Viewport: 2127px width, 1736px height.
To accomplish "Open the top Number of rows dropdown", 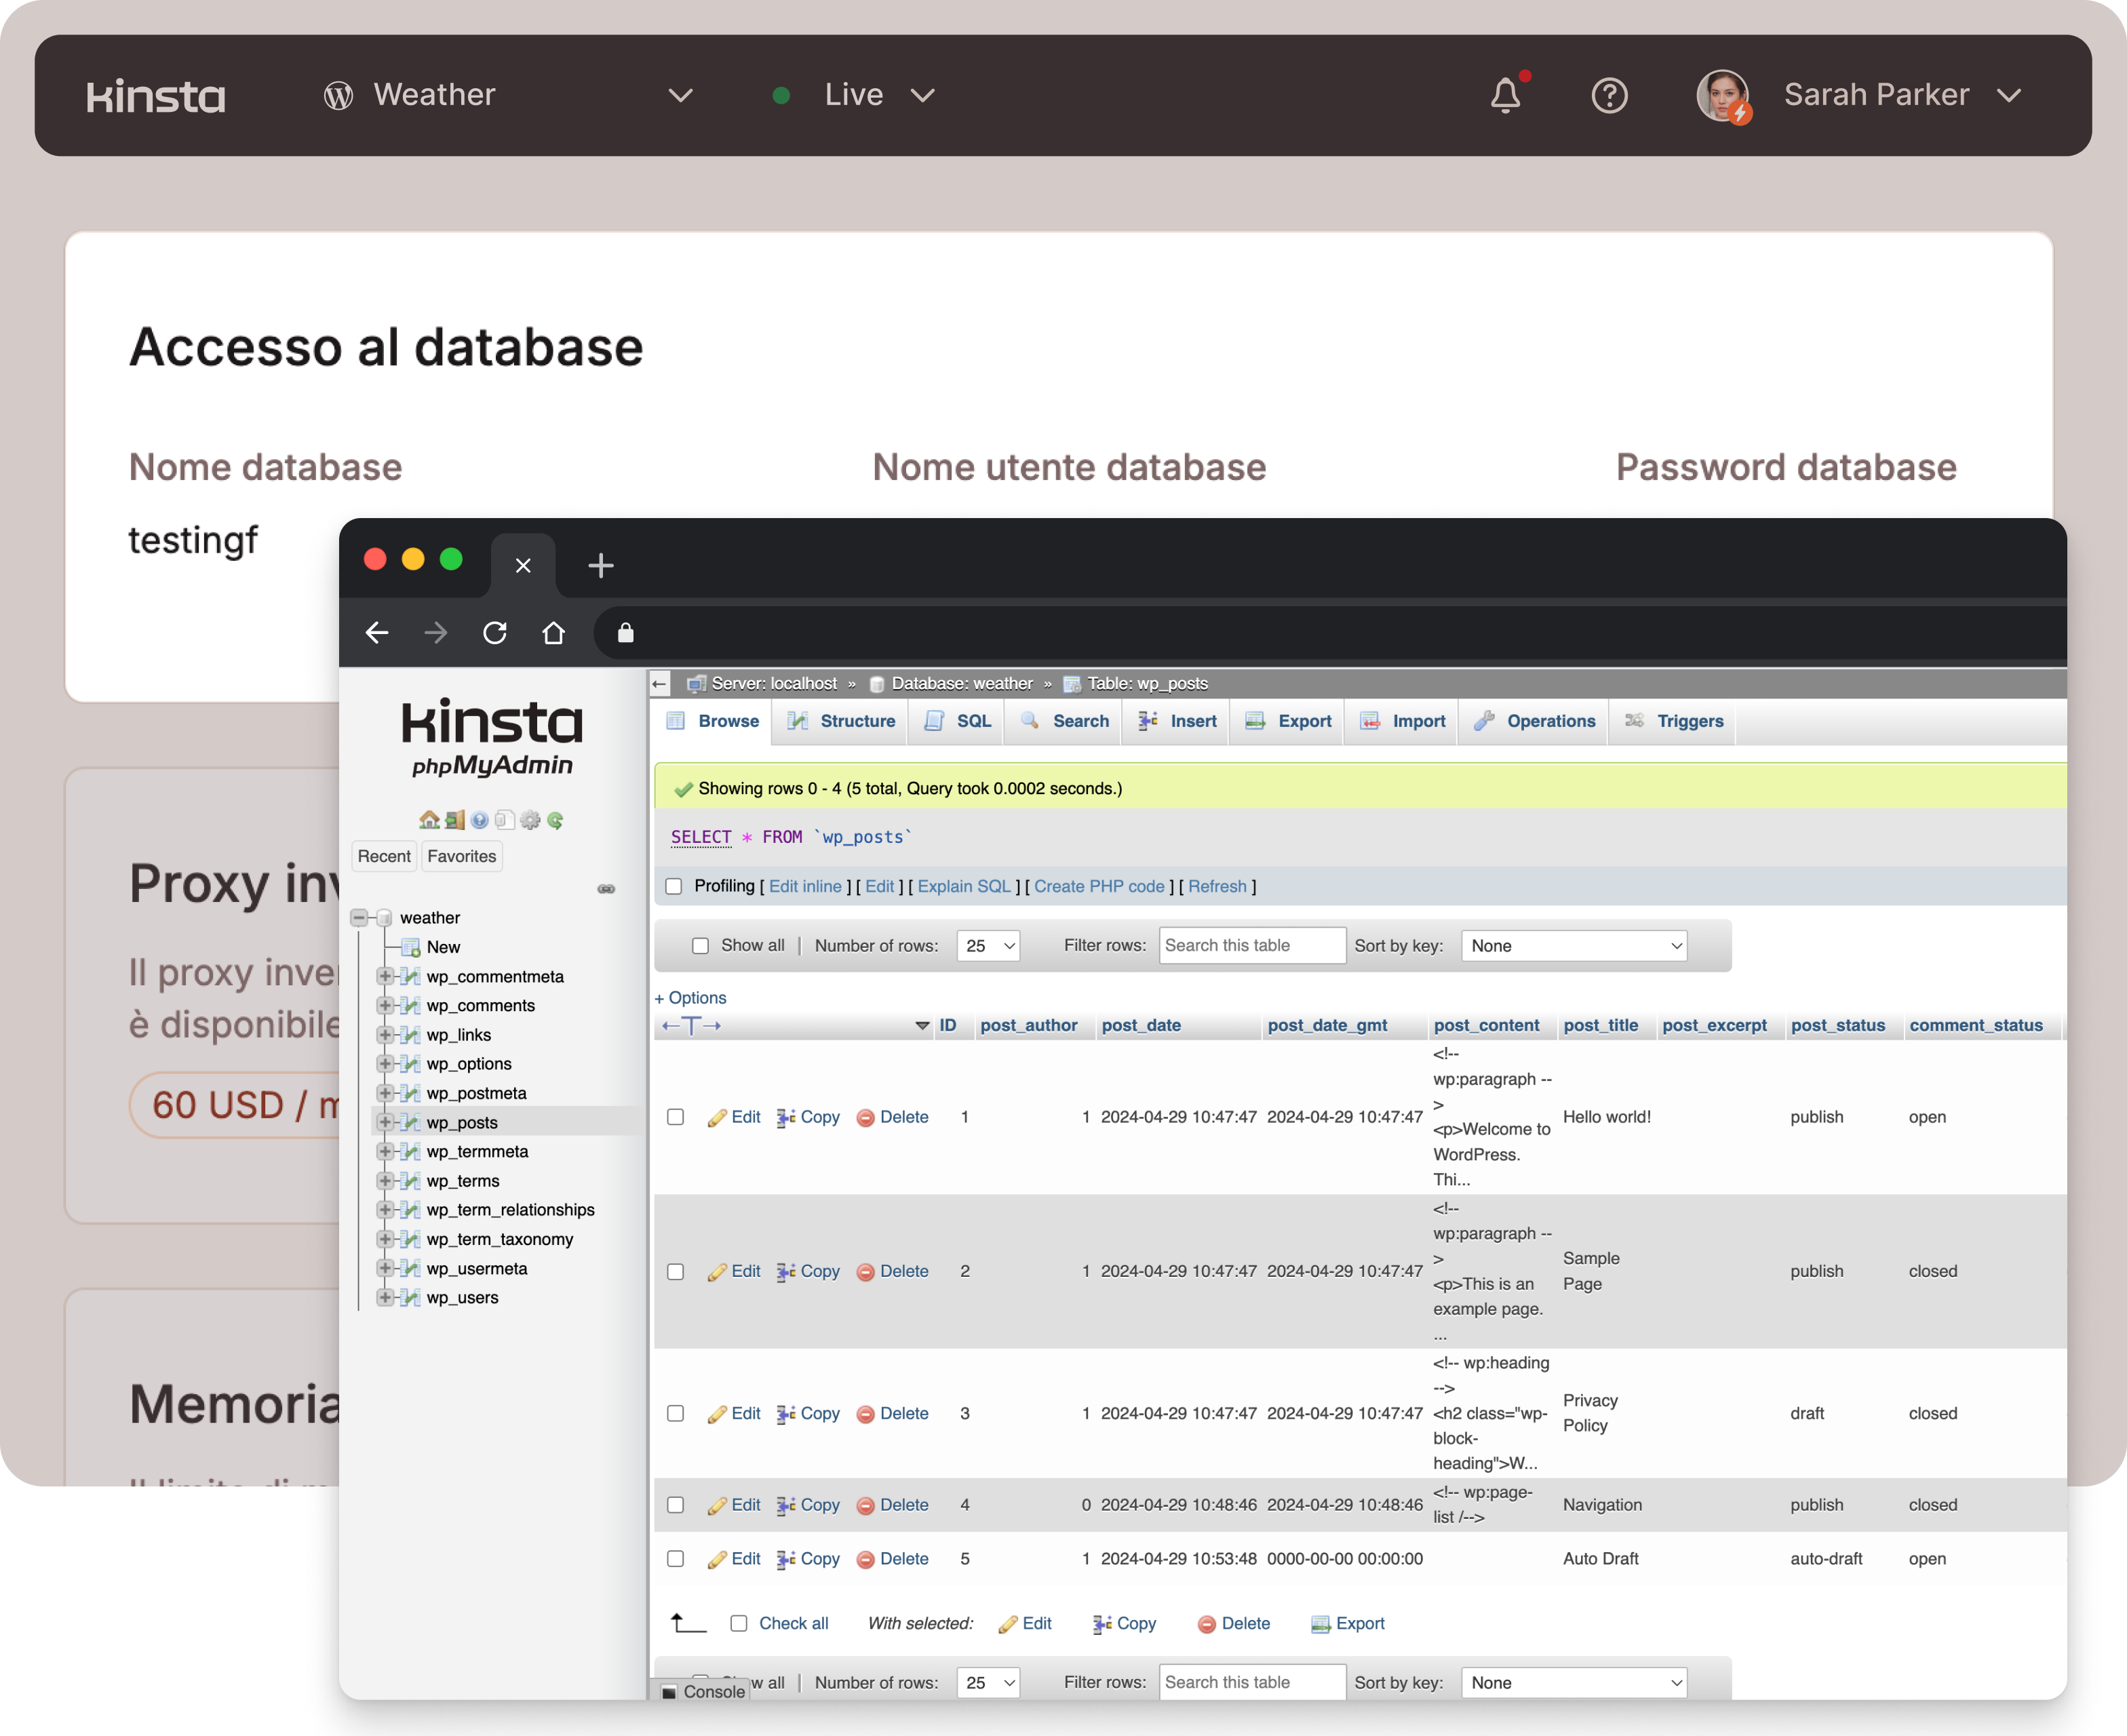I will coord(988,946).
